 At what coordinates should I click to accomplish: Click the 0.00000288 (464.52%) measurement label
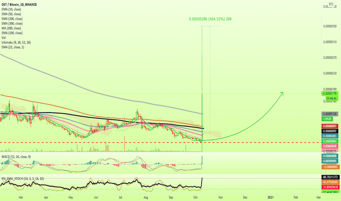click(x=210, y=19)
